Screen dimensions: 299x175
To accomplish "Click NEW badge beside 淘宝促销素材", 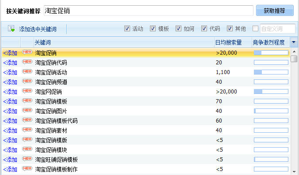I will pyautogui.click(x=27, y=130).
